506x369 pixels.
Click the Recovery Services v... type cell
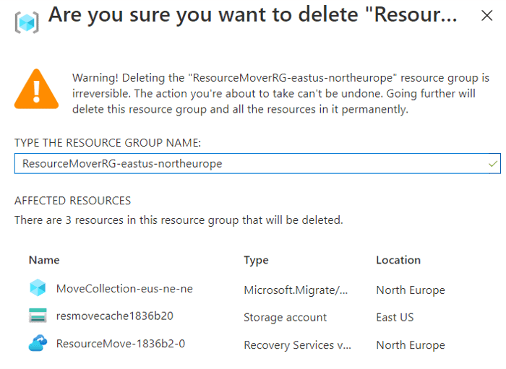[297, 345]
